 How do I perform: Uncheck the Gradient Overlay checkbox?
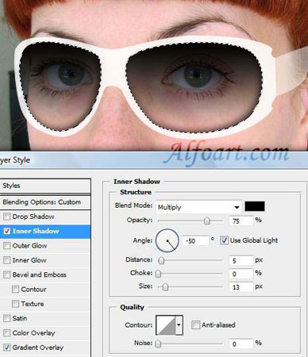coord(6,347)
